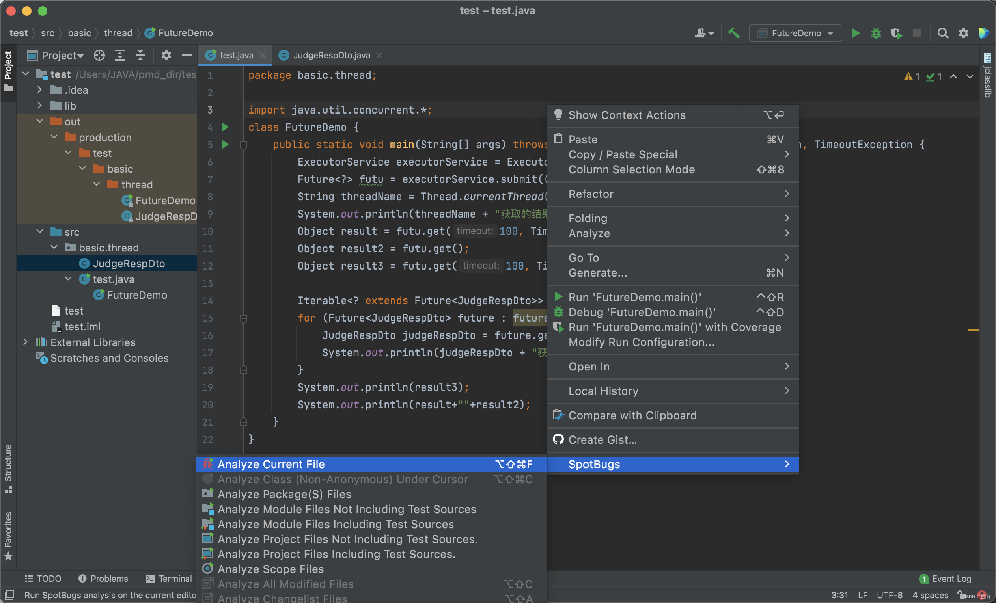Select Compare with Clipboard
996x603 pixels.
coord(673,415)
